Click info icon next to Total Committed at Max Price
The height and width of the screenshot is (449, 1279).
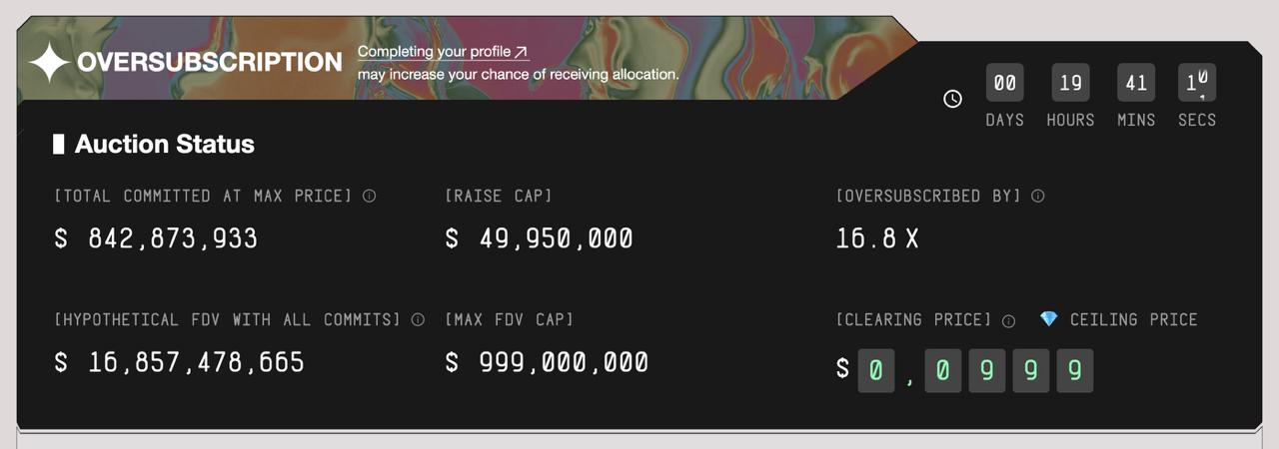(369, 197)
